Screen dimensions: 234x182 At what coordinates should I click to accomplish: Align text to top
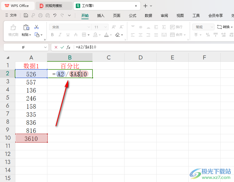pos(133,27)
